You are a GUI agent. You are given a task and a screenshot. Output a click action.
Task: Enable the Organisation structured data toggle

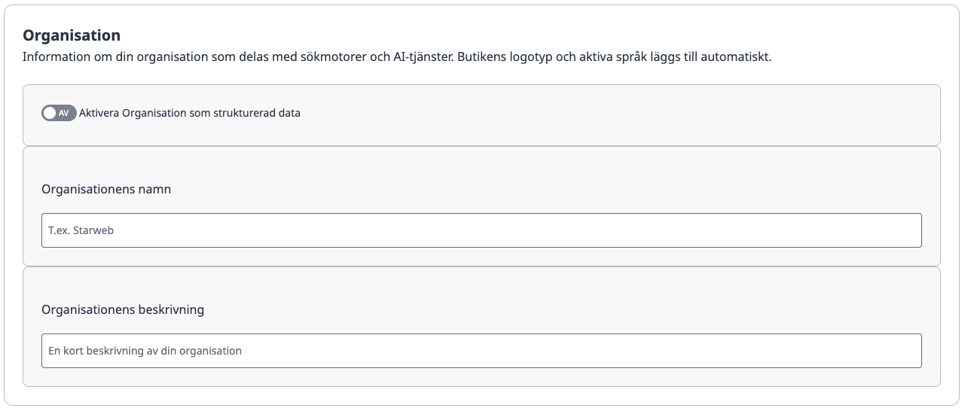(59, 113)
